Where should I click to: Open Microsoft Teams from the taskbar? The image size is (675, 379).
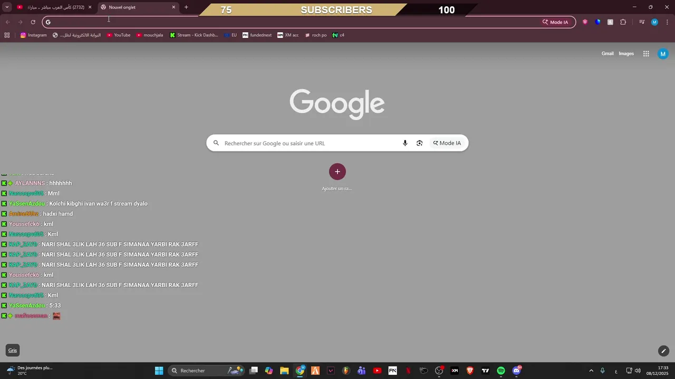pyautogui.click(x=361, y=371)
